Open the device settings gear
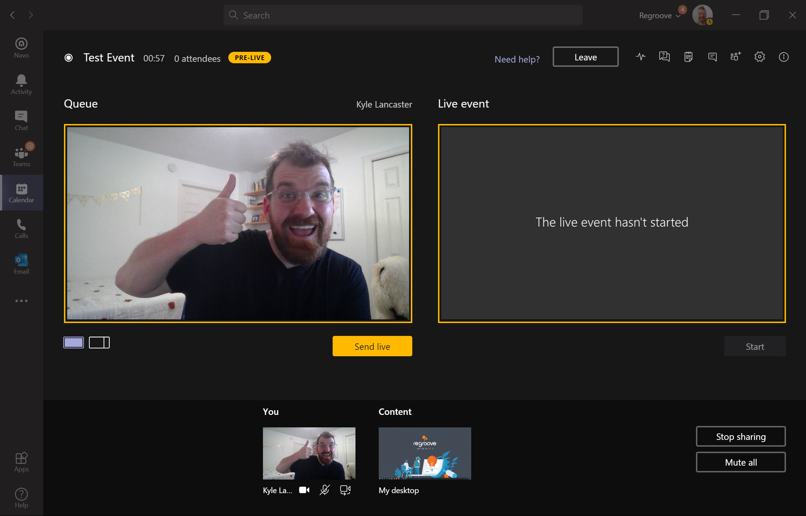Viewport: 806px width, 516px height. (x=760, y=57)
